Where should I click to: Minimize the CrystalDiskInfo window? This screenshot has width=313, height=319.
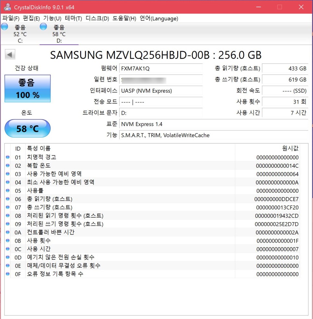pyautogui.click(x=259, y=7)
